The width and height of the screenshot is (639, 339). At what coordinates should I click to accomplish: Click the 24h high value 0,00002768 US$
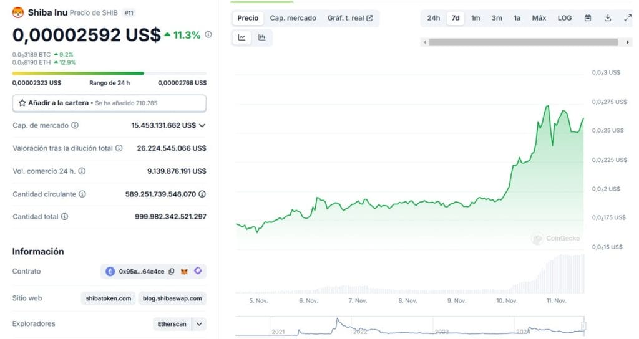(x=182, y=83)
